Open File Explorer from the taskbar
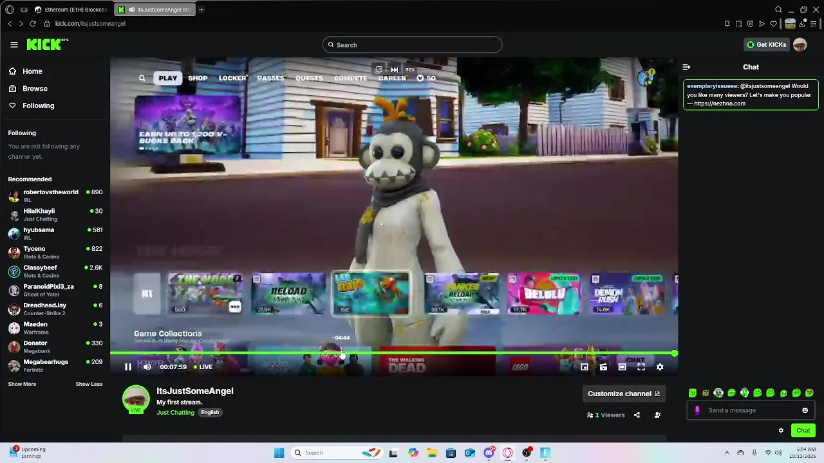The height and width of the screenshot is (463, 824). (x=432, y=453)
